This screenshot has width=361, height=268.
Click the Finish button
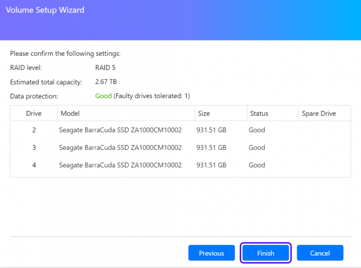click(x=266, y=253)
